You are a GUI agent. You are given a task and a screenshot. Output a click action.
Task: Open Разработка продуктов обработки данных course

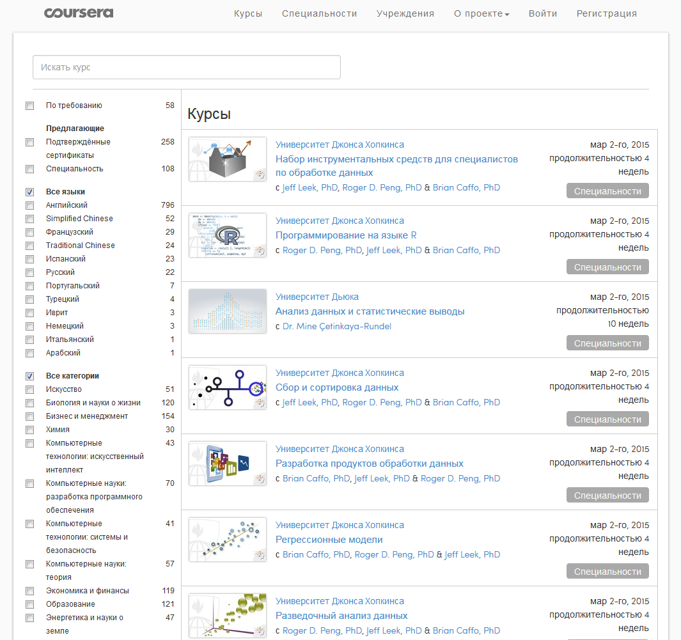coord(370,464)
